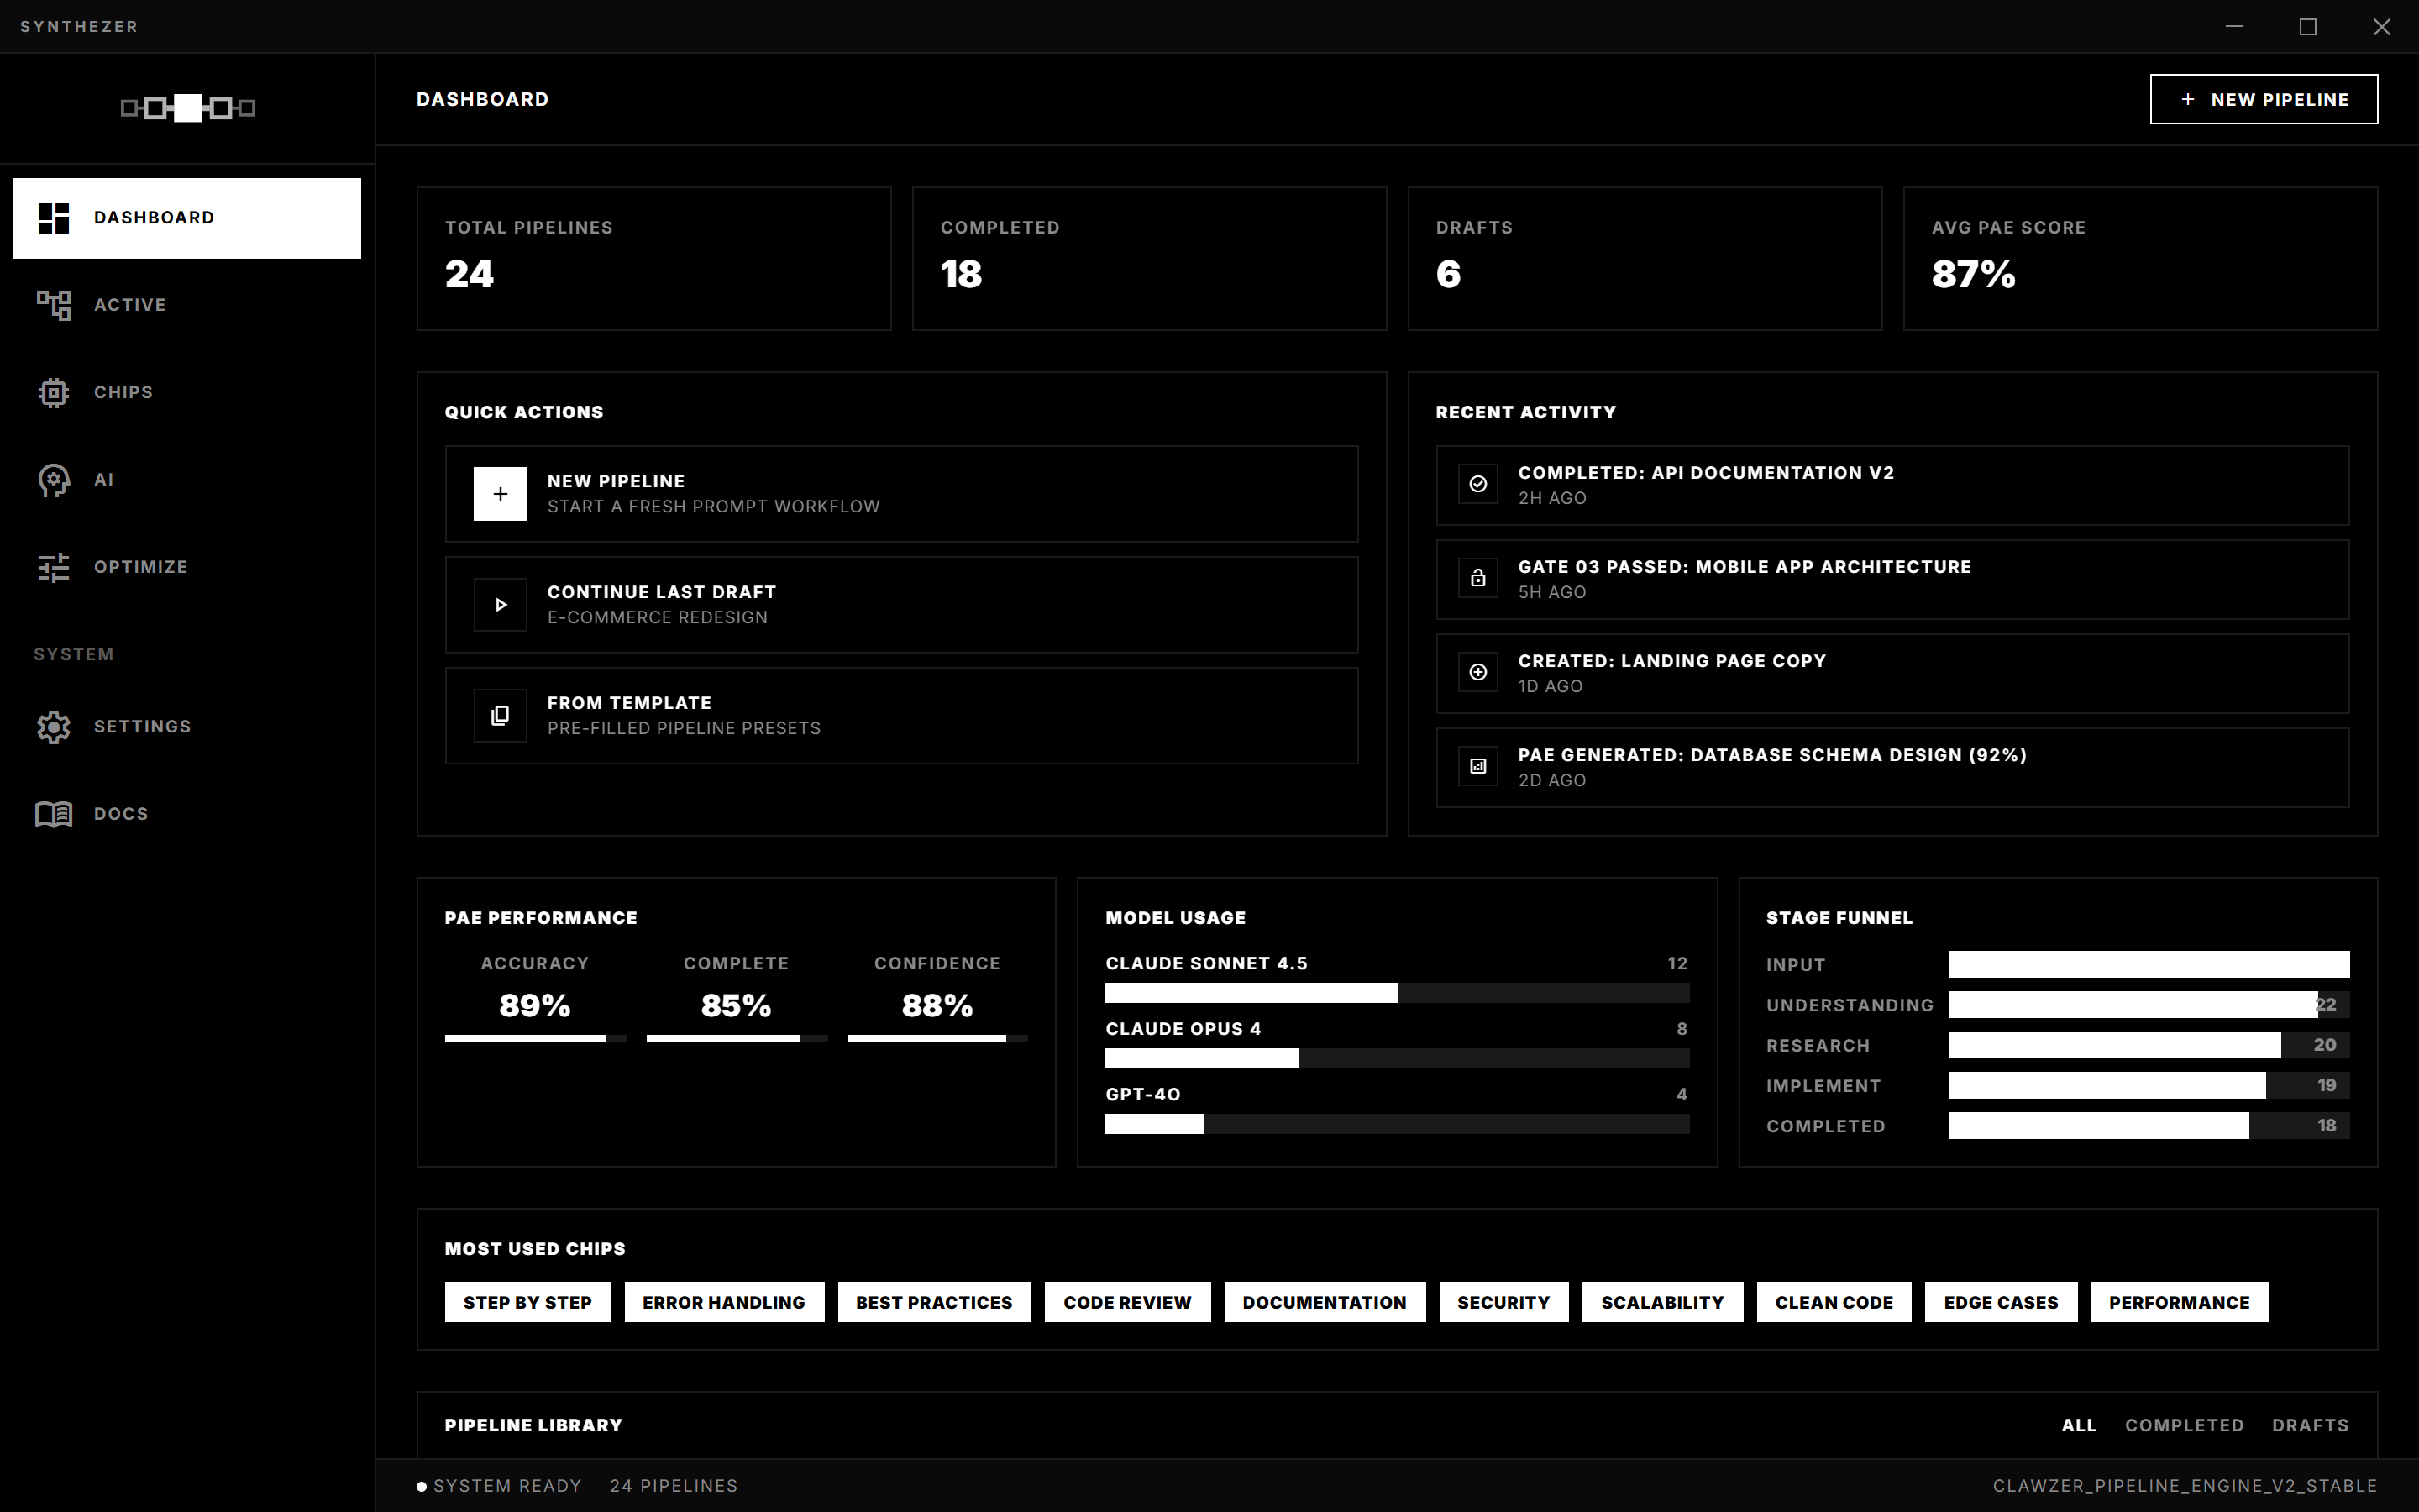The image size is (2419, 1512).
Task: Open the Active pipelines section icon
Action: click(x=53, y=305)
